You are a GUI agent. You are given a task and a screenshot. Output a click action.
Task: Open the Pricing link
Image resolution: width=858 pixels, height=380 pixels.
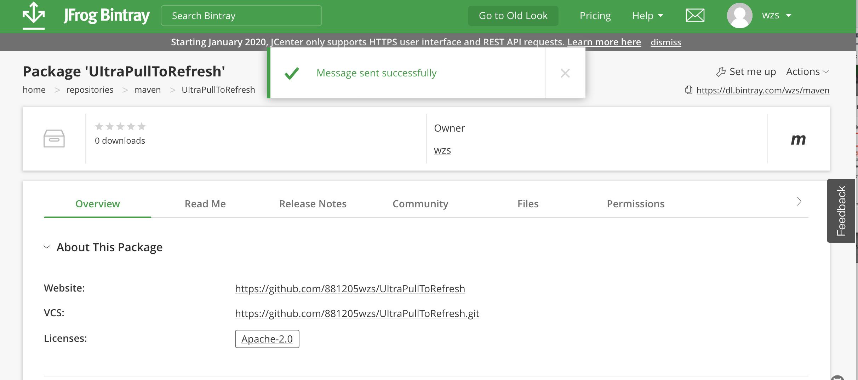595,16
